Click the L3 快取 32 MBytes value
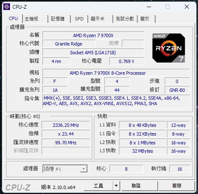This screenshot has height=194, width=198. 142,151
